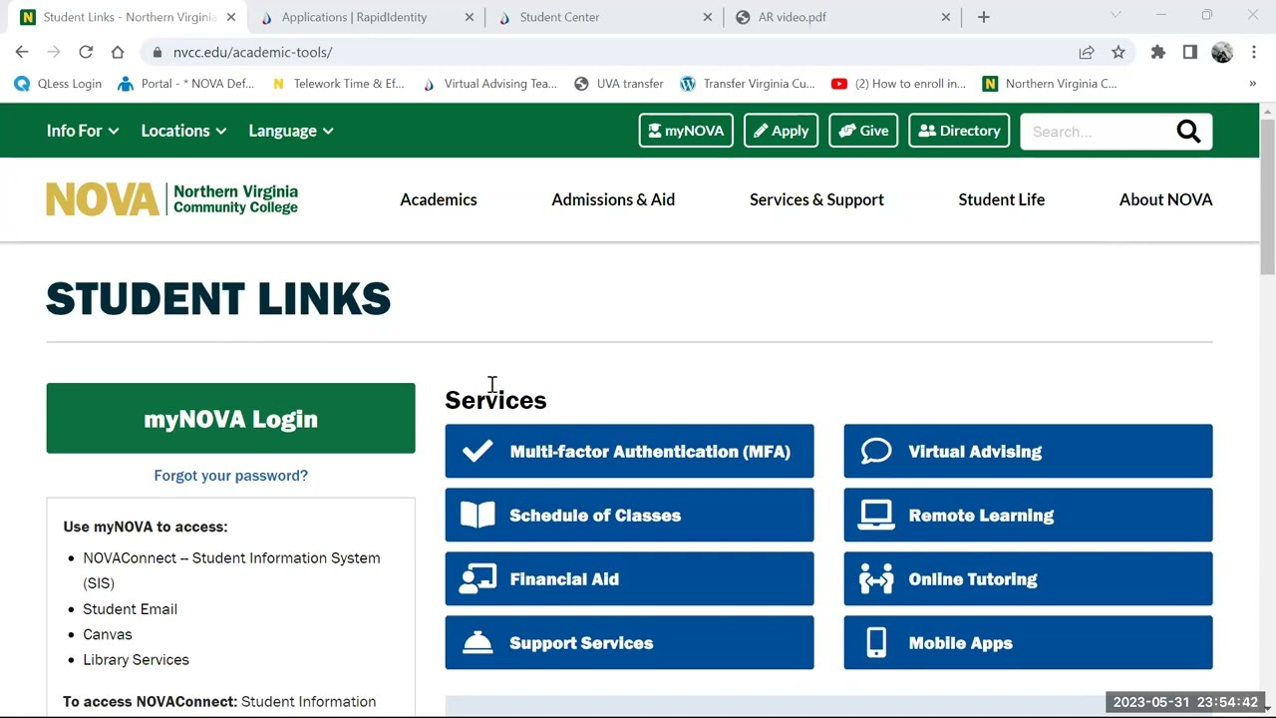The width and height of the screenshot is (1276, 718).
Task: Open Remote Learning
Action: point(1028,515)
